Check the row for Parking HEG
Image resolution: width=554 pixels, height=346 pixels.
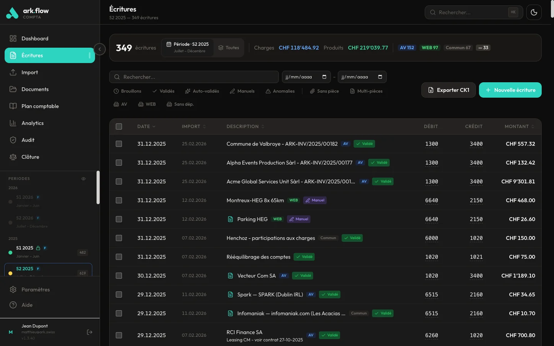tap(119, 219)
